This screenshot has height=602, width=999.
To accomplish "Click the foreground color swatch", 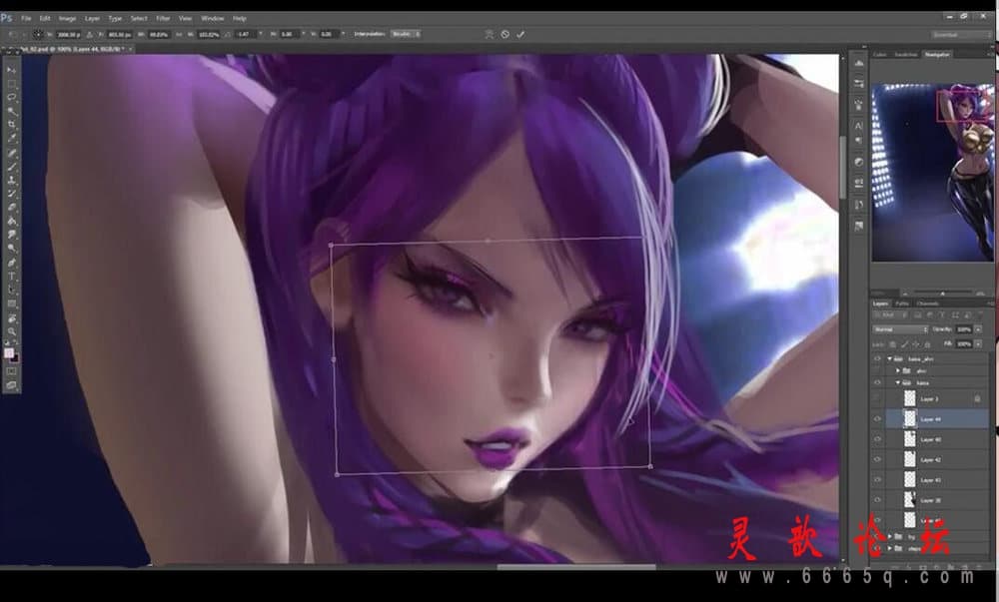I will 8,353.
